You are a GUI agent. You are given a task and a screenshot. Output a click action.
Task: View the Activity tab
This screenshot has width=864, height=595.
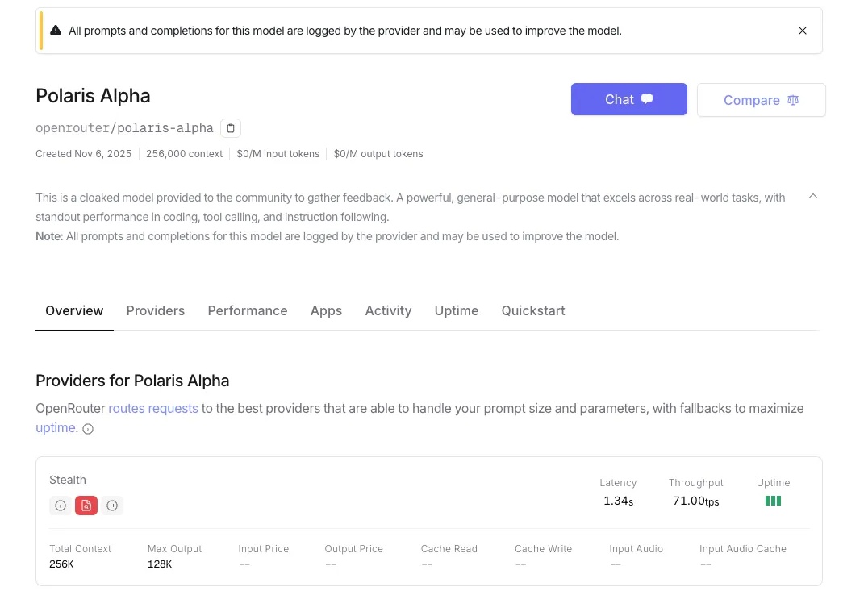point(388,311)
